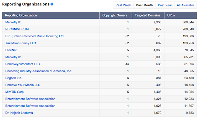Click the info icon beside Reporting Organizations
The width and height of the screenshot is (199, 117).
(52, 4)
